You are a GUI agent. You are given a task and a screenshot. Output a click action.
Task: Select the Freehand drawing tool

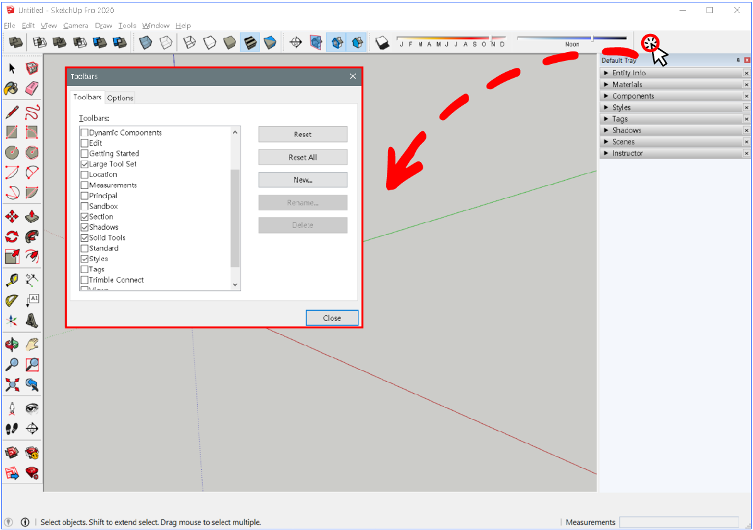(x=31, y=112)
